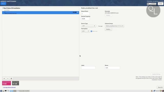
Task: Click Anaconda Installer taskbar button
Action: pos(23,91)
